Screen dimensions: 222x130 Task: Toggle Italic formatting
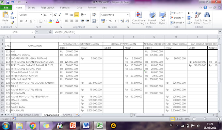tap(26, 21)
